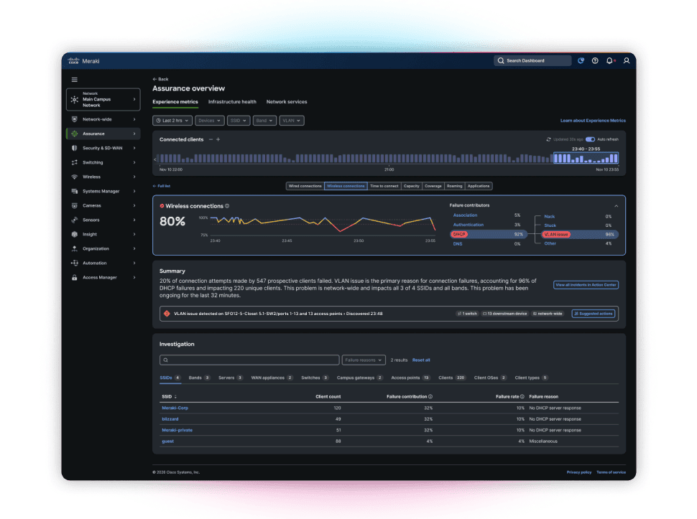Click the Wireless connections info icon
Viewport: 697px width, 519px height.
click(227, 206)
